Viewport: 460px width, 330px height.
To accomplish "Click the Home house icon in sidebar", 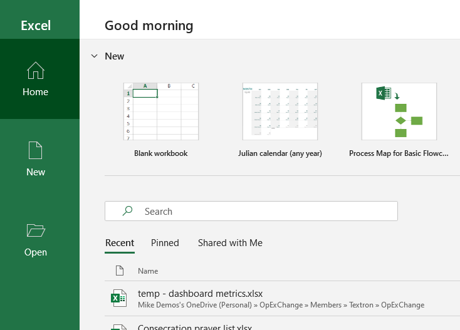I will (x=36, y=70).
